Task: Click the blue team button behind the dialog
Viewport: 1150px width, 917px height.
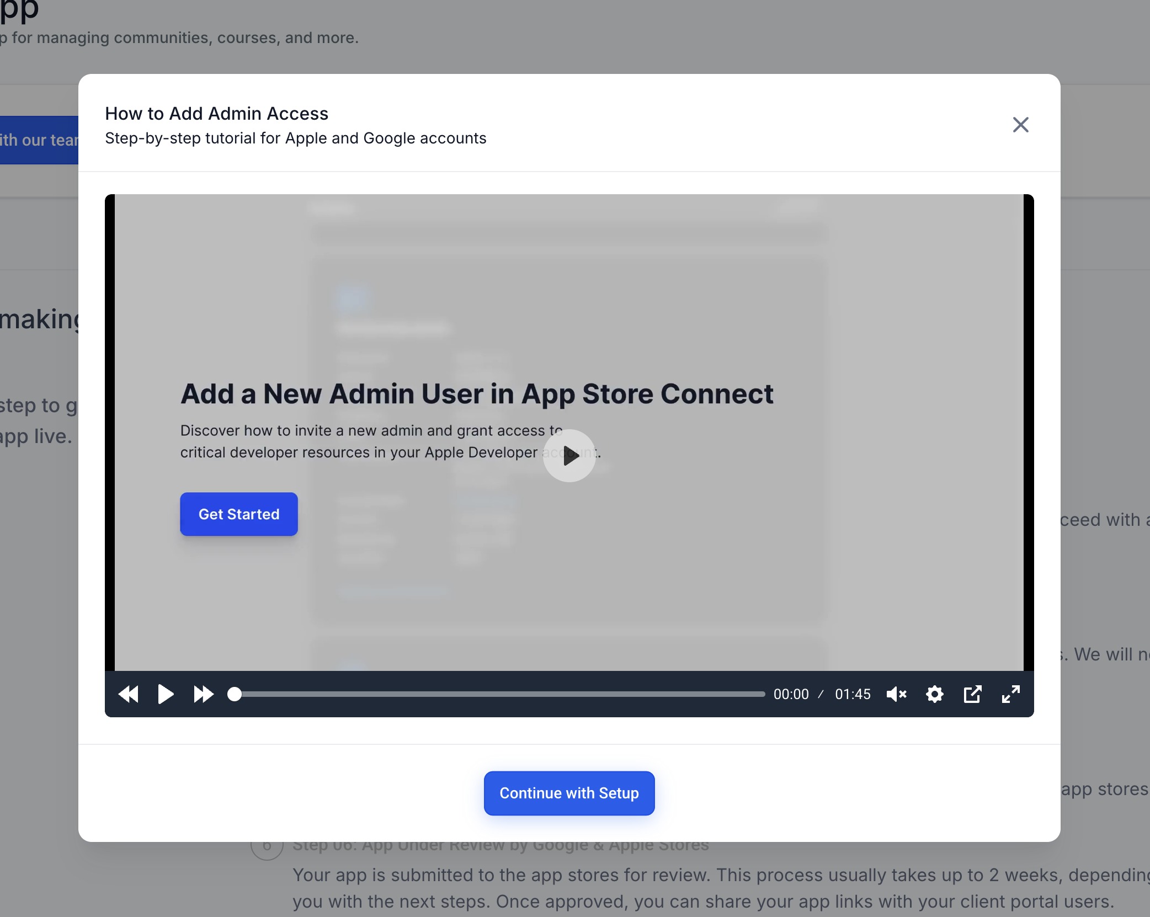Action: 39,140
